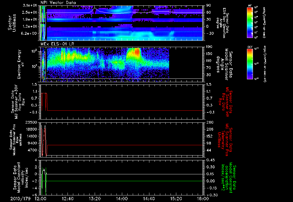Click the NF color scale bar
This screenshot has width=293, height=202.
click(x=250, y=22)
